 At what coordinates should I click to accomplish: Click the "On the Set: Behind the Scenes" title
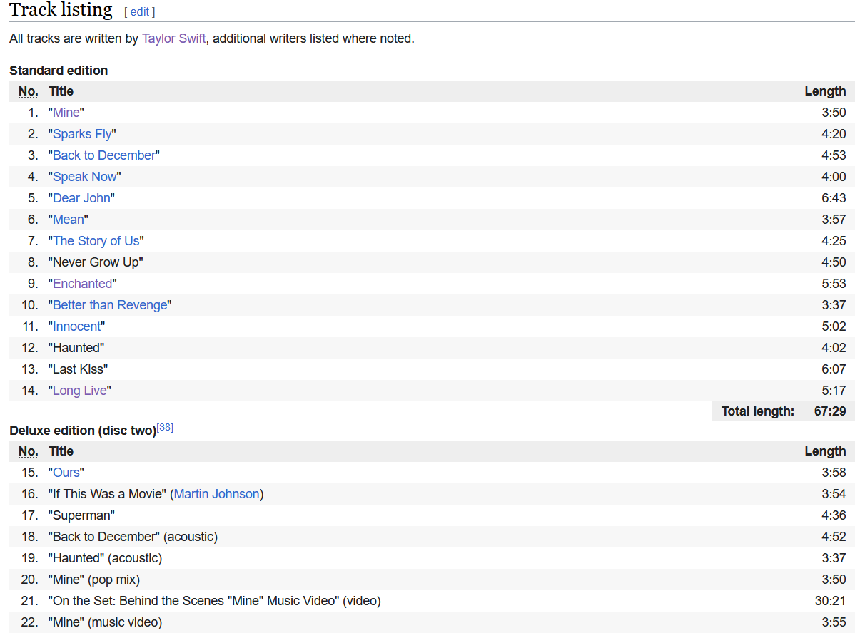[x=214, y=601]
